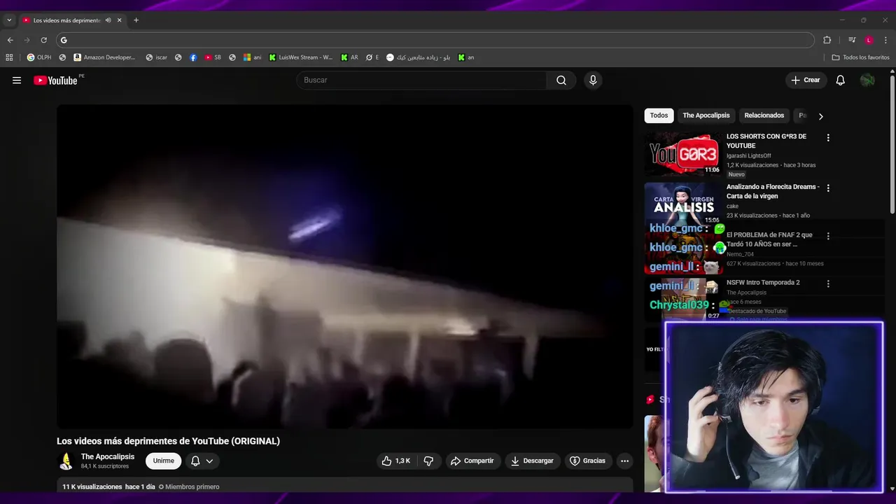The image size is (896, 504).
Task: Open more actions ellipsis under the video
Action: (624, 461)
